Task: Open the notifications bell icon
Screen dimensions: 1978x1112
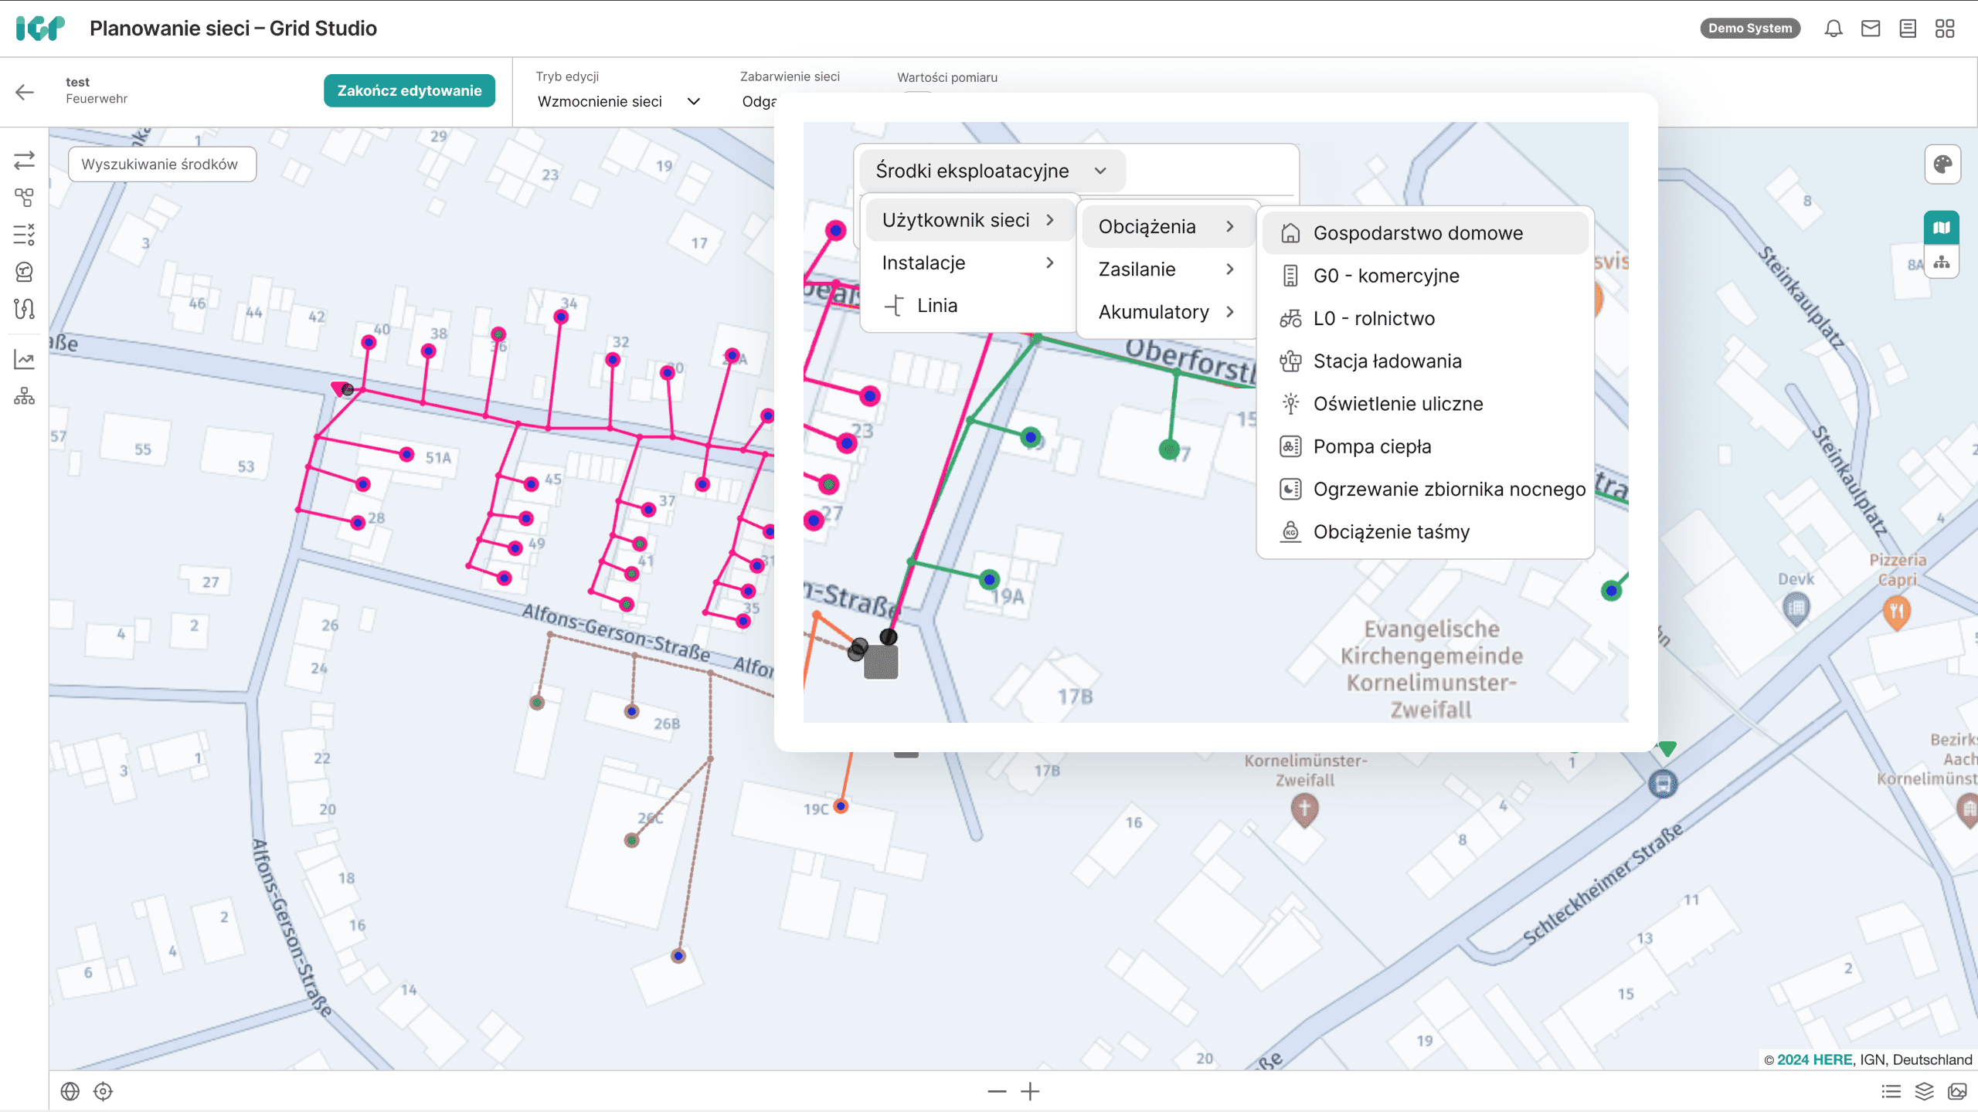Action: (x=1834, y=29)
